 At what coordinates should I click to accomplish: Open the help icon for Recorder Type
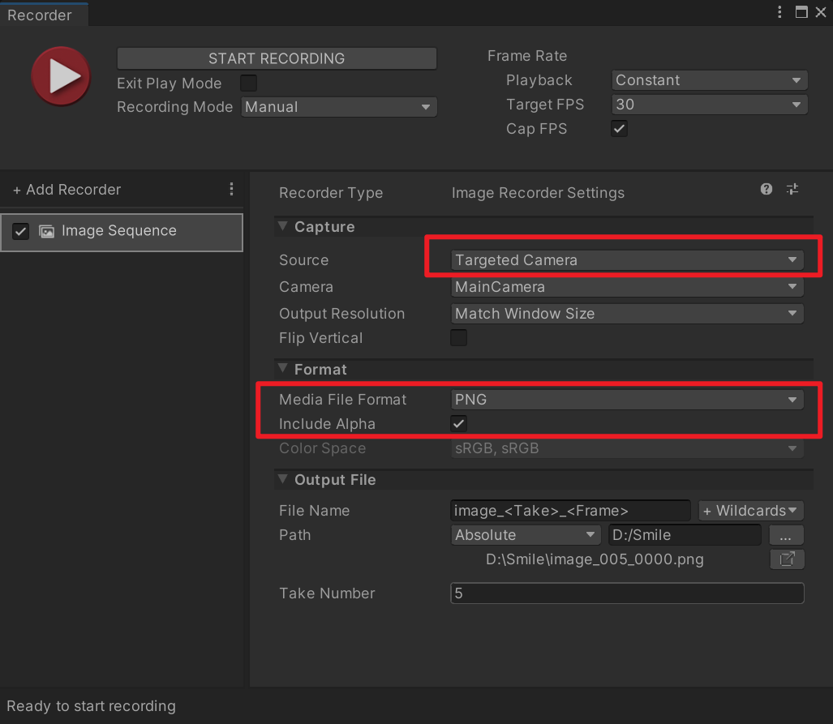[x=766, y=189]
